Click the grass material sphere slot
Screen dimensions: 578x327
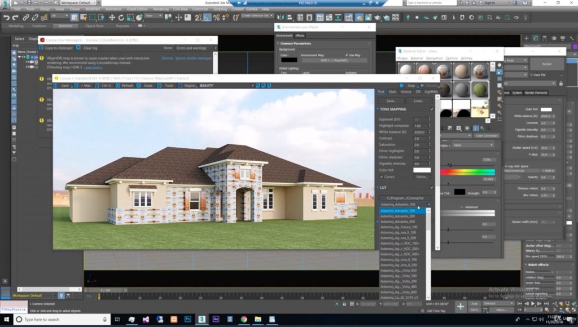point(480,90)
